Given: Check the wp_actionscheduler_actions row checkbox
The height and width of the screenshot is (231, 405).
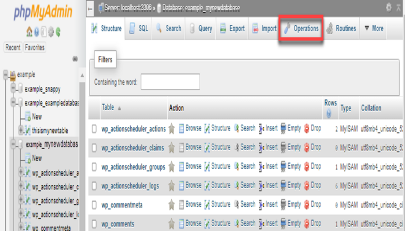Looking at the screenshot, I should click(94, 129).
